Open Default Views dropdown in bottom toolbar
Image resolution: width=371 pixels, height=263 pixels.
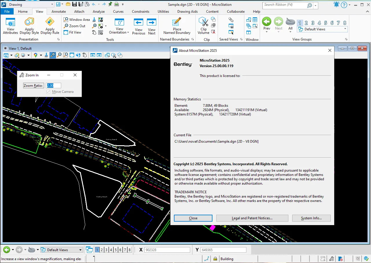click(x=80, y=250)
